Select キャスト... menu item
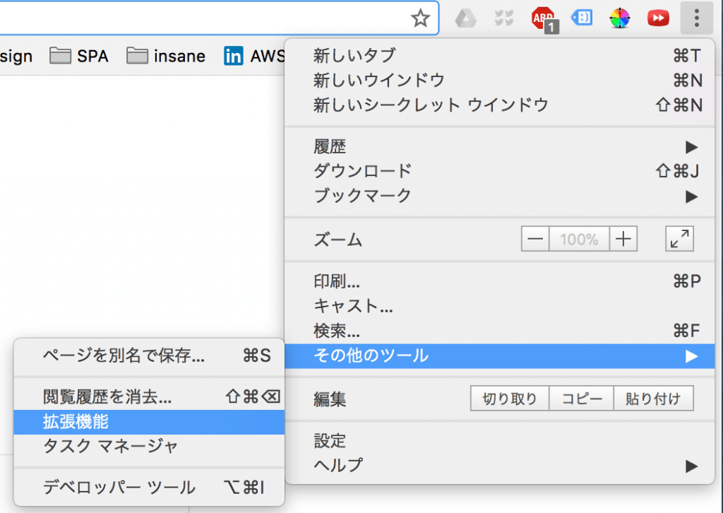This screenshot has width=723, height=513. click(x=499, y=307)
